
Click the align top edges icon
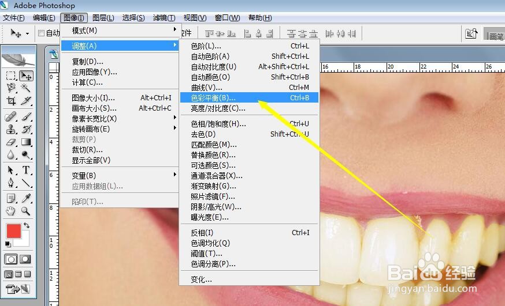209,33
